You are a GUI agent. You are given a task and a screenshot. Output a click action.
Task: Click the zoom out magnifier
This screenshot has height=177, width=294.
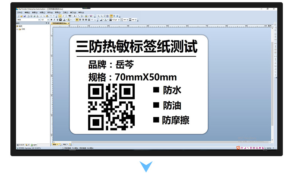click(102, 16)
